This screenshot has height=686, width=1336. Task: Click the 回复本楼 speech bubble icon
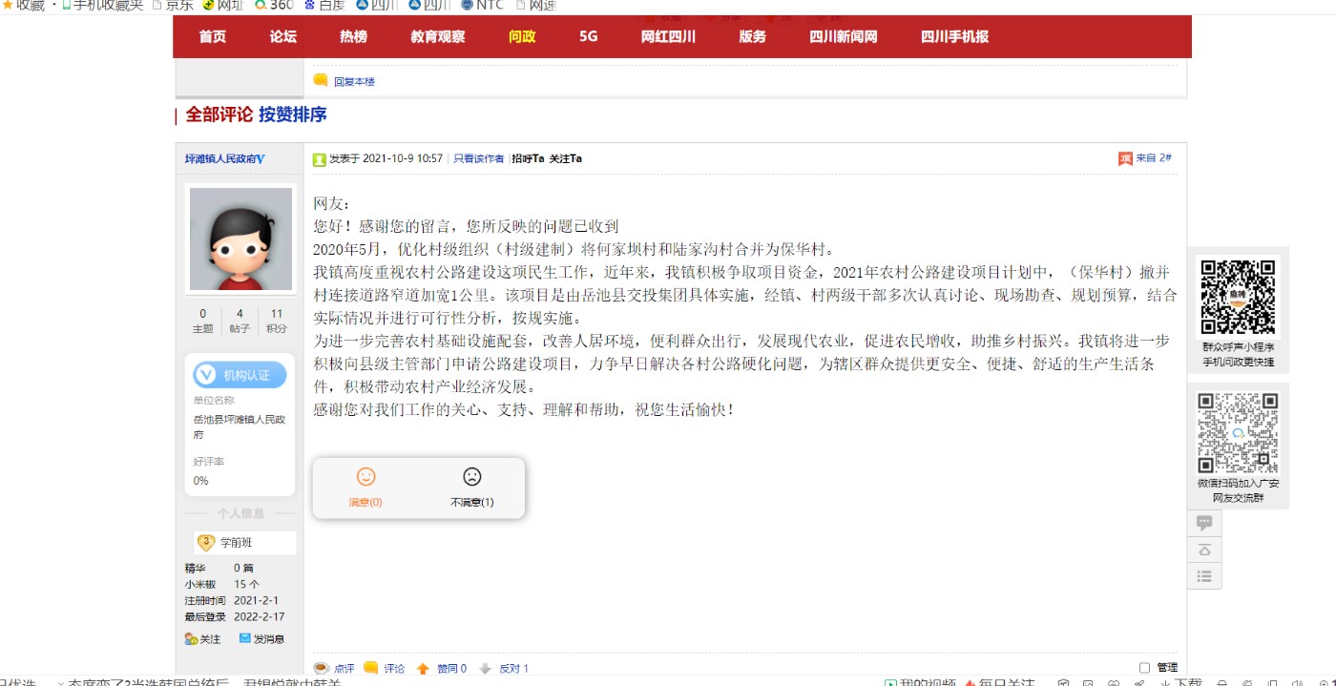pos(321,80)
